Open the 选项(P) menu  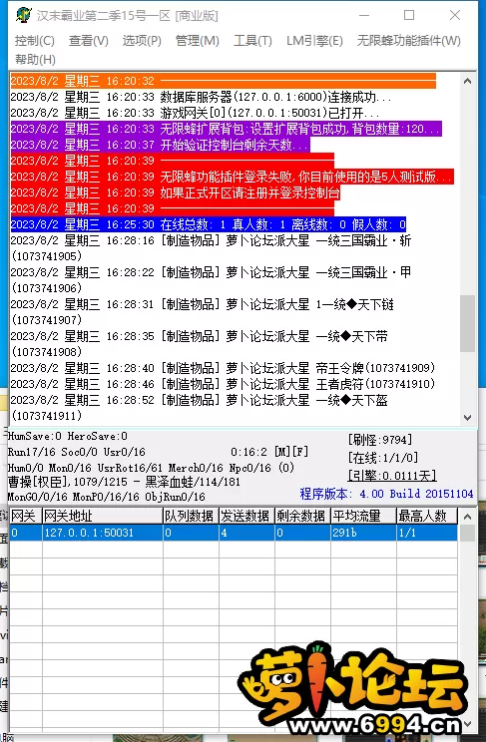[142, 41]
